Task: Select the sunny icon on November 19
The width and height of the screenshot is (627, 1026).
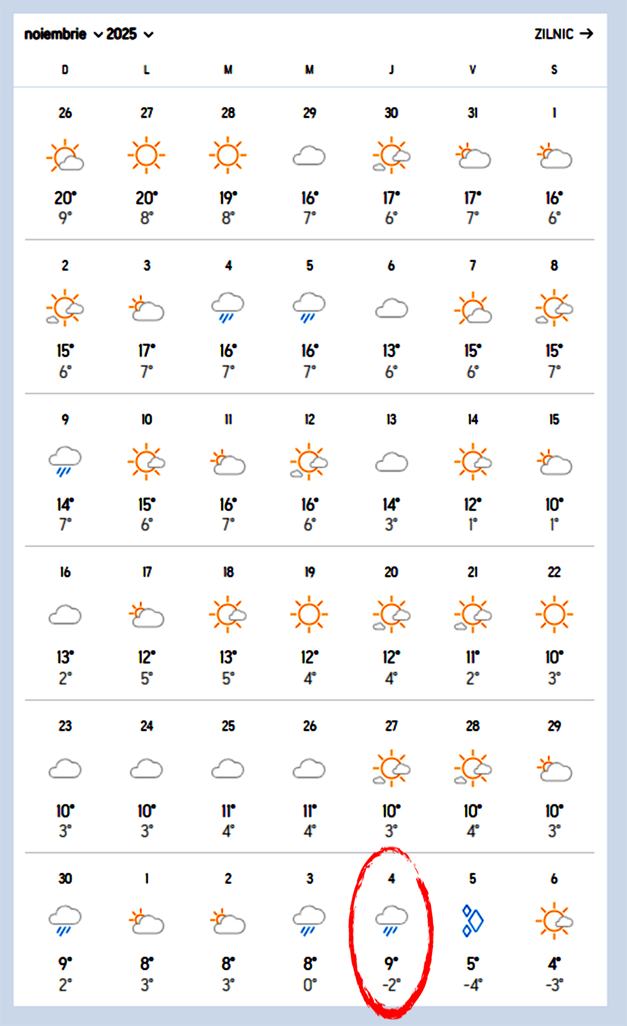Action: point(309,614)
